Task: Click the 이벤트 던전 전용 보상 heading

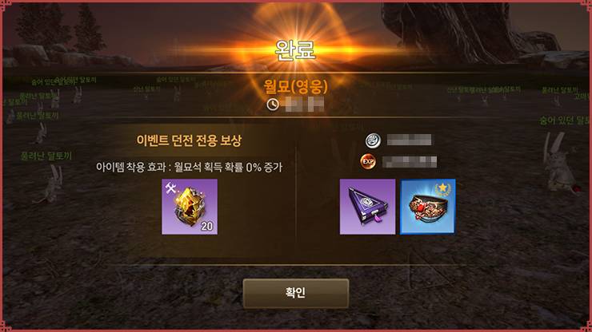Action: [x=189, y=140]
